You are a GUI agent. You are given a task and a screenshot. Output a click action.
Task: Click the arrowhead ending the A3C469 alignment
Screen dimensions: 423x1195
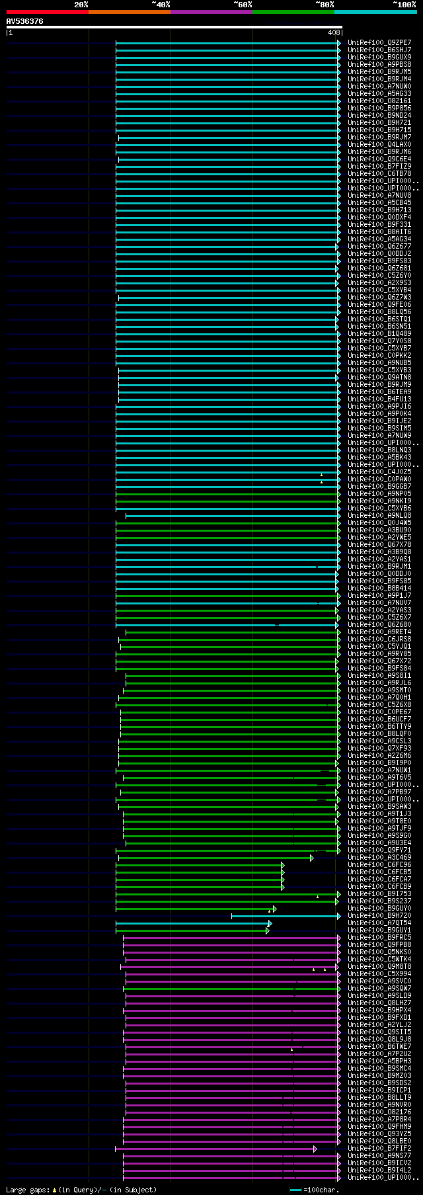[x=312, y=858]
